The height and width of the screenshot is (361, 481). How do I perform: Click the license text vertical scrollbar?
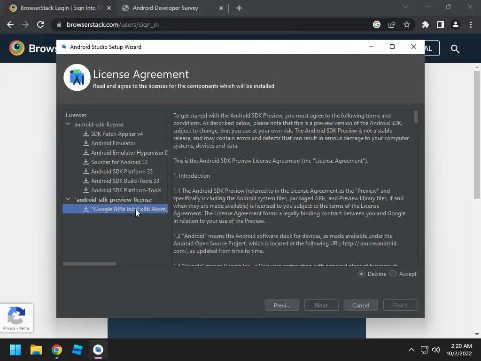pyautogui.click(x=416, y=117)
